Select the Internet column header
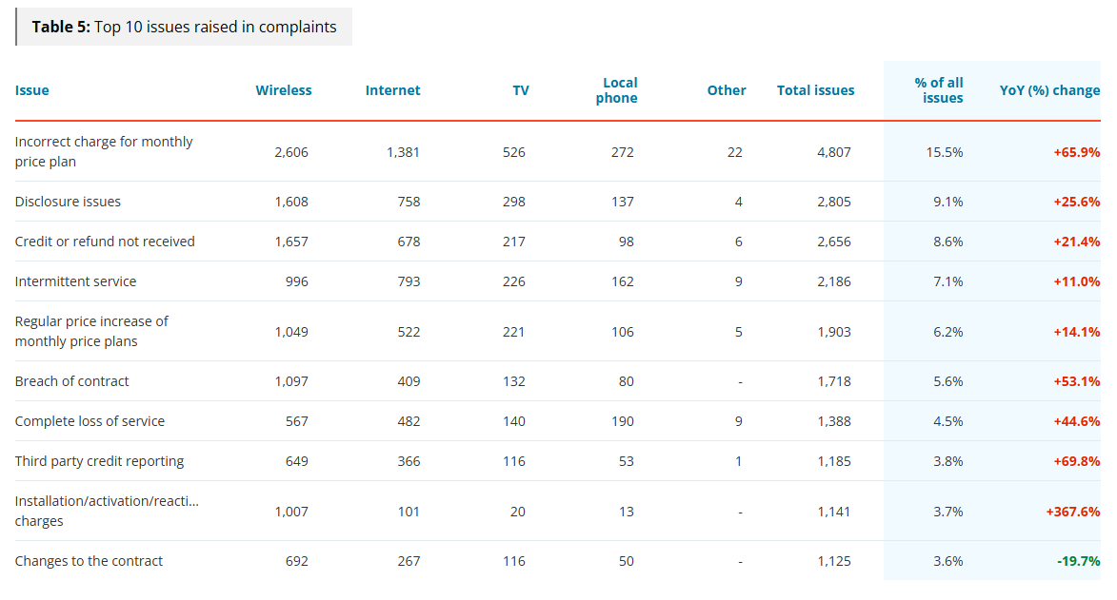Viewport: 1117px width, 600px height. coord(392,90)
